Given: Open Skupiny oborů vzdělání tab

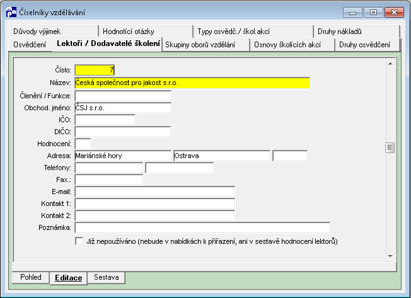Looking at the screenshot, I should point(205,45).
